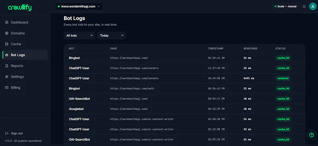Image resolution: width=318 pixels, height=146 pixels.
Task: Select Bot Logs in sidebar
Action: (x=25, y=55)
